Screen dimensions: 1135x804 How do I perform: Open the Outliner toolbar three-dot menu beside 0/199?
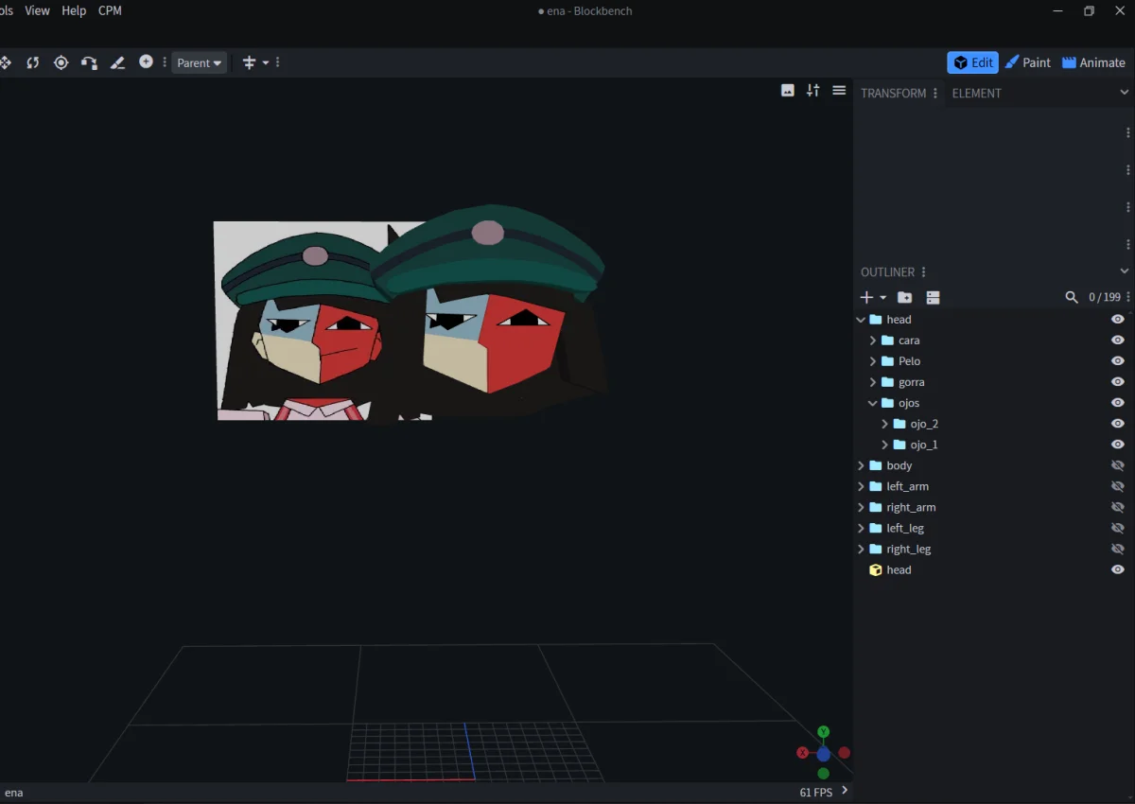pyautogui.click(x=1128, y=297)
